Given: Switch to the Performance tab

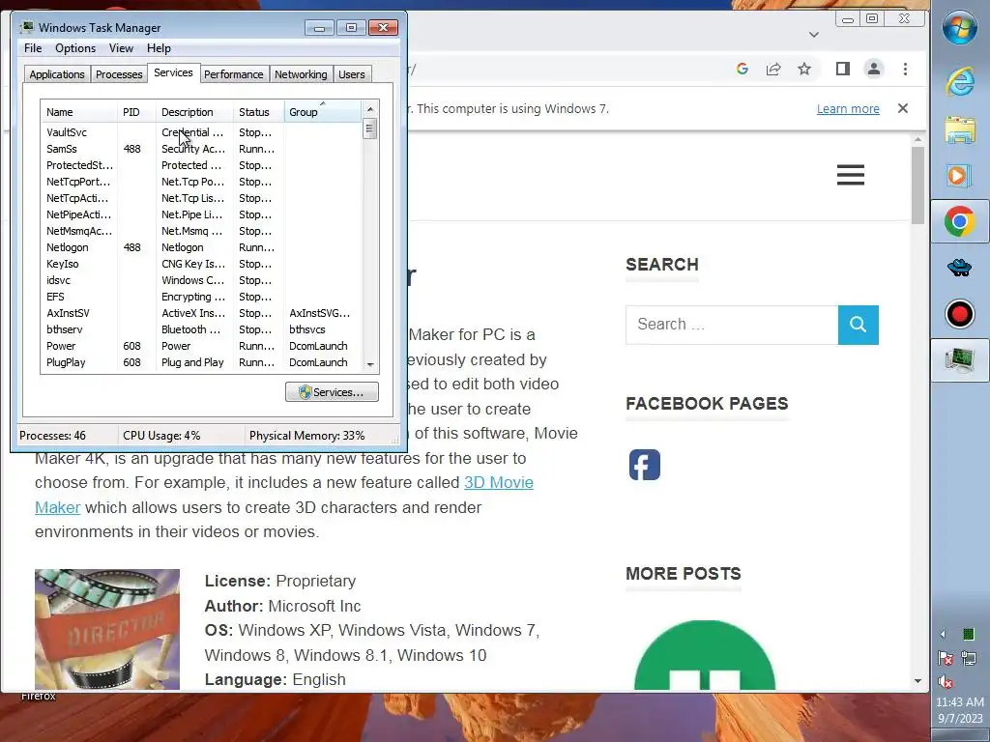Looking at the screenshot, I should tap(234, 74).
